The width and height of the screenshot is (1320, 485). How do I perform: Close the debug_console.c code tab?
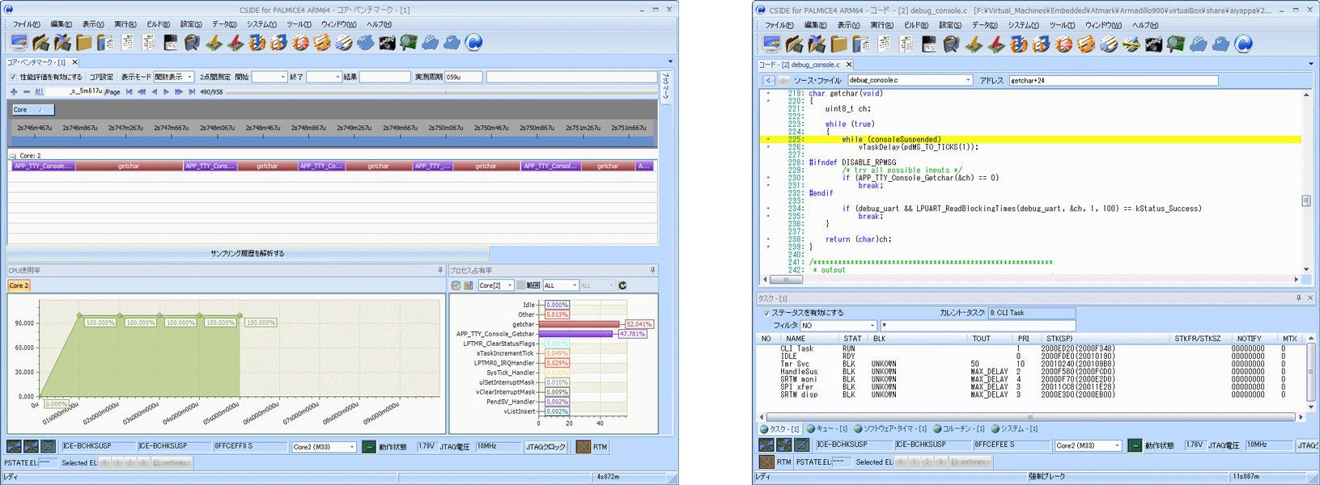click(x=849, y=65)
